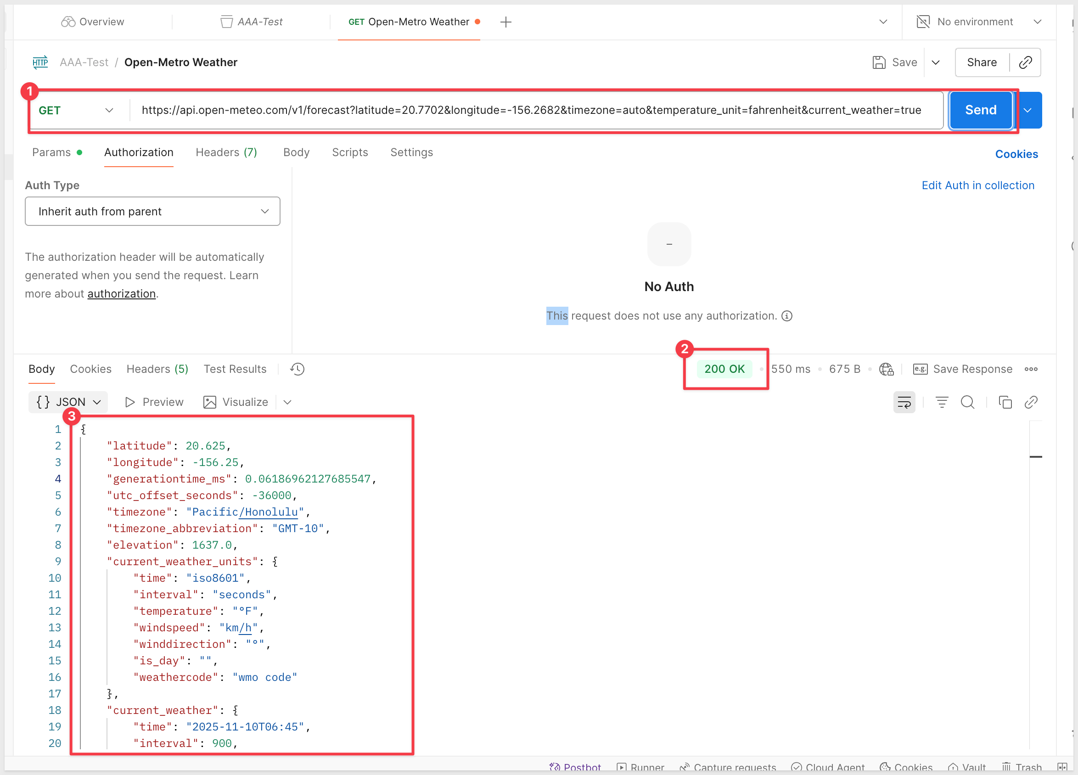Expand the No environment selector

point(979,22)
